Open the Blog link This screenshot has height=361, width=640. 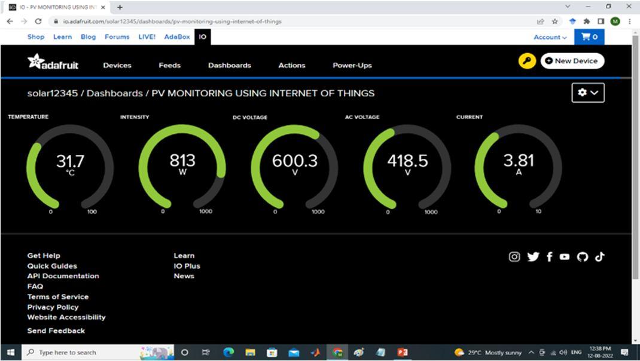[88, 36]
